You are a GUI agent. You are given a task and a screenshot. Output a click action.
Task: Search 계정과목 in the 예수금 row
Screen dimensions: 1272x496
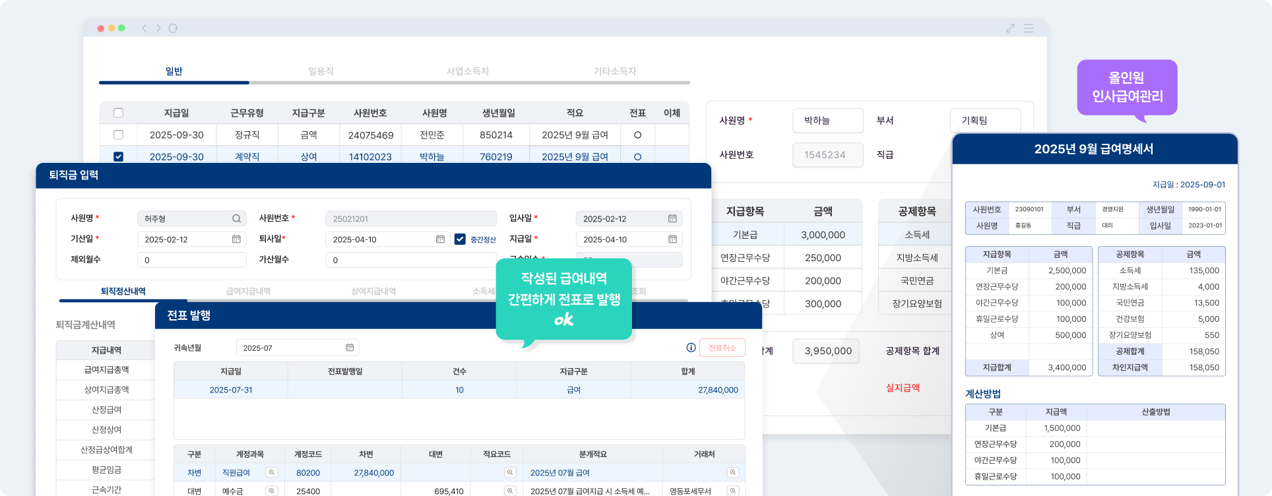click(271, 491)
